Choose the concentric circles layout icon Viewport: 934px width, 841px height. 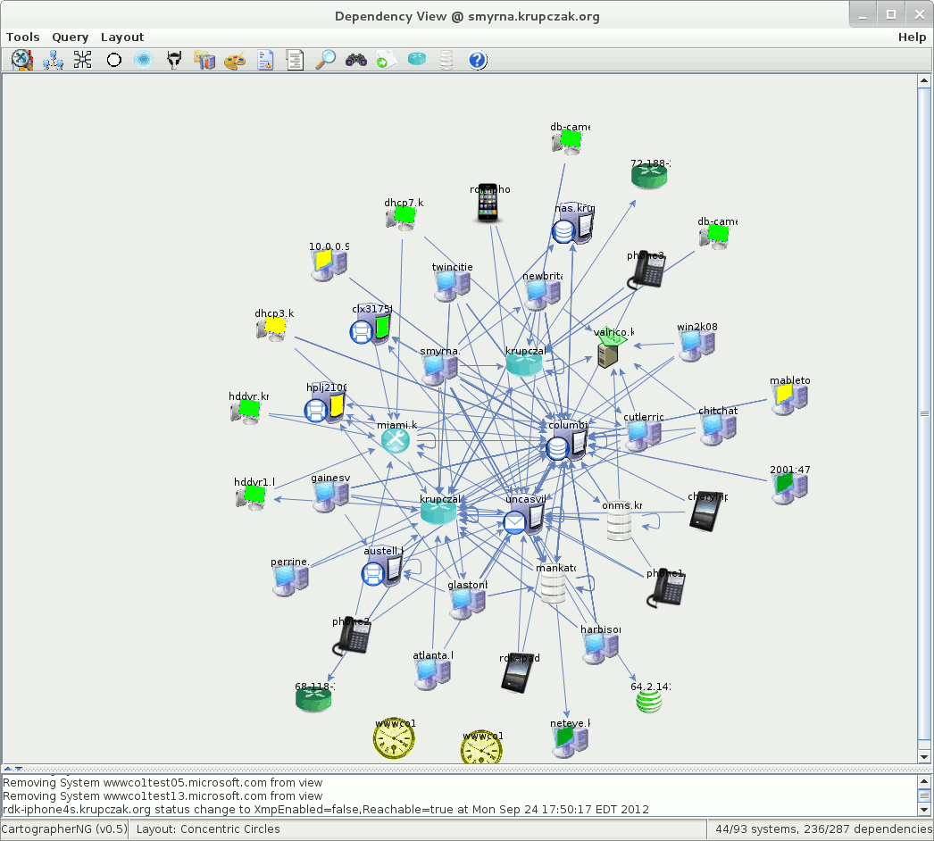pyautogui.click(x=143, y=60)
